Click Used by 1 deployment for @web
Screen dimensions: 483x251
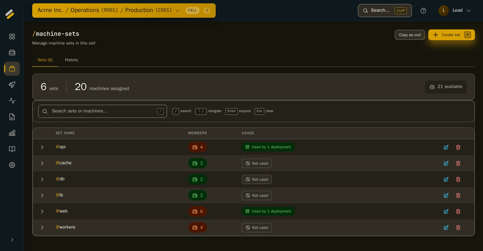[268, 211]
